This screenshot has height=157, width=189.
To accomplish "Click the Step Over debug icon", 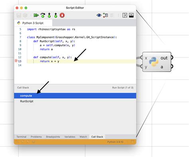I will pyautogui.click(x=43, y=15).
